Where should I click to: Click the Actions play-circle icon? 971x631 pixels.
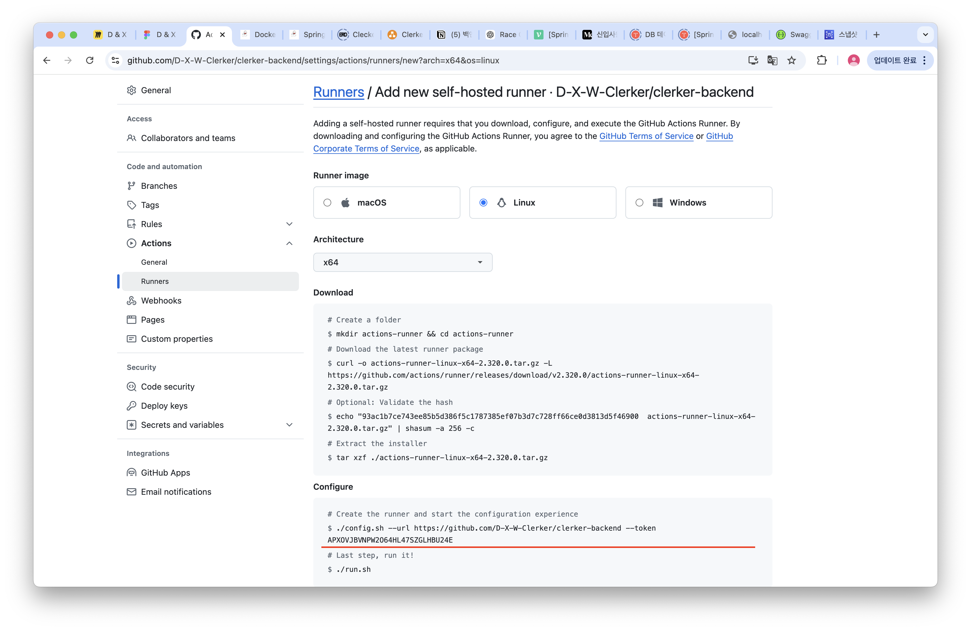131,243
